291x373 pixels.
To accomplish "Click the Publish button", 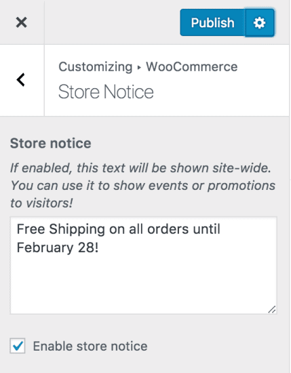I will [x=213, y=23].
